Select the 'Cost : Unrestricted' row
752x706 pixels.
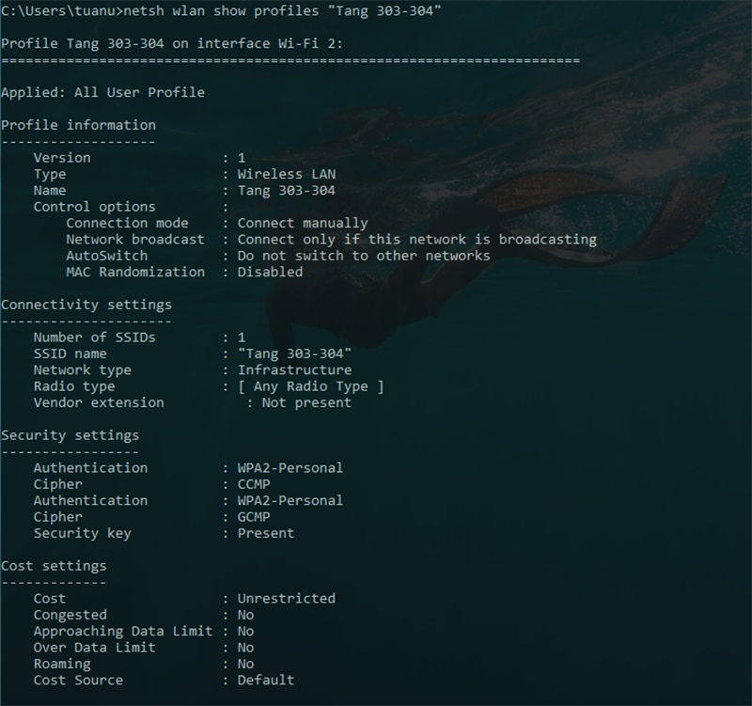184,599
